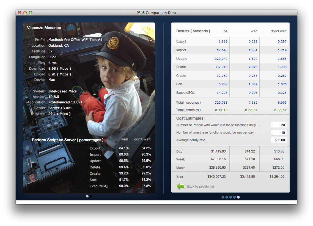The image size is (313, 226).
Task: Click the Year cost value $340,567.20
Action: tap(216, 177)
